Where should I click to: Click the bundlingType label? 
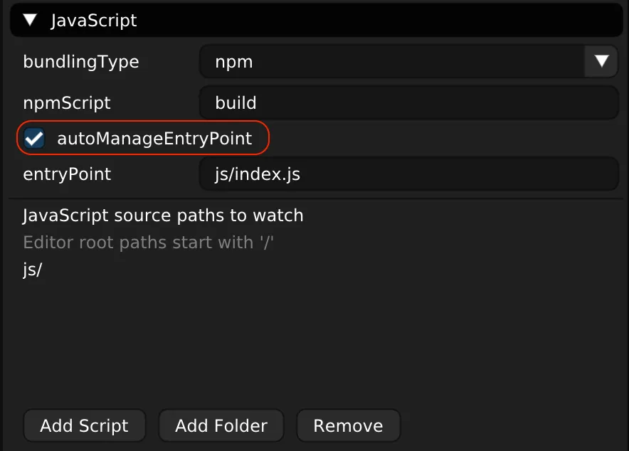tap(81, 61)
